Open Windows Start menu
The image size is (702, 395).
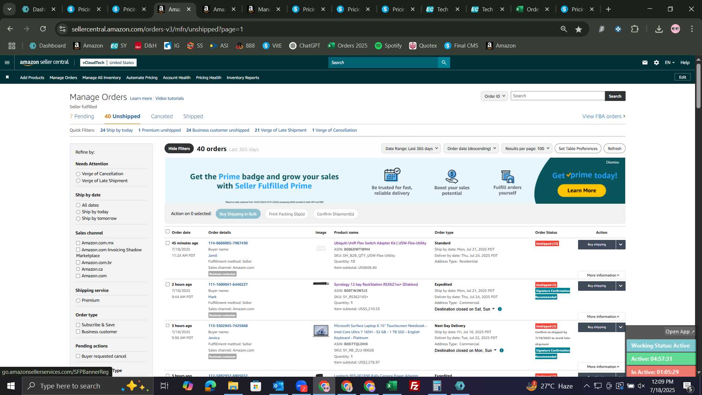point(11,386)
